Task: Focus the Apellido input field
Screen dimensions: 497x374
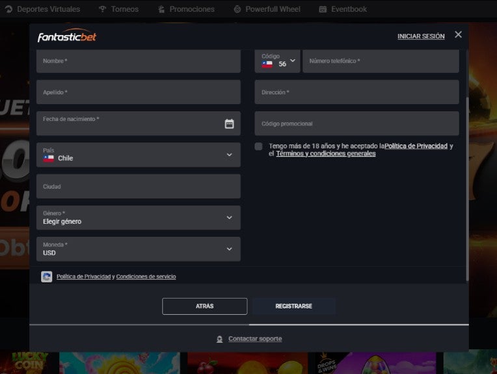Action: pos(139,92)
